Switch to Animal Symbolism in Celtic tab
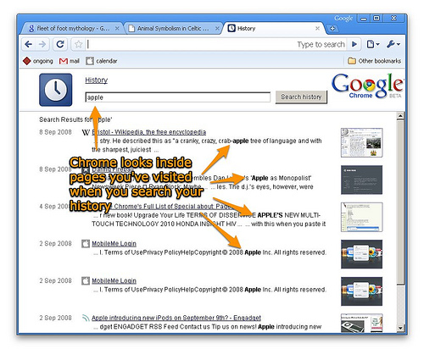The width and height of the screenshot is (424, 349). [x=173, y=29]
